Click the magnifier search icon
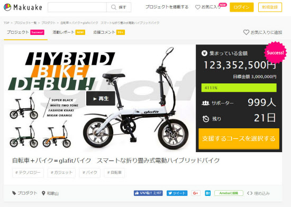 113,7
